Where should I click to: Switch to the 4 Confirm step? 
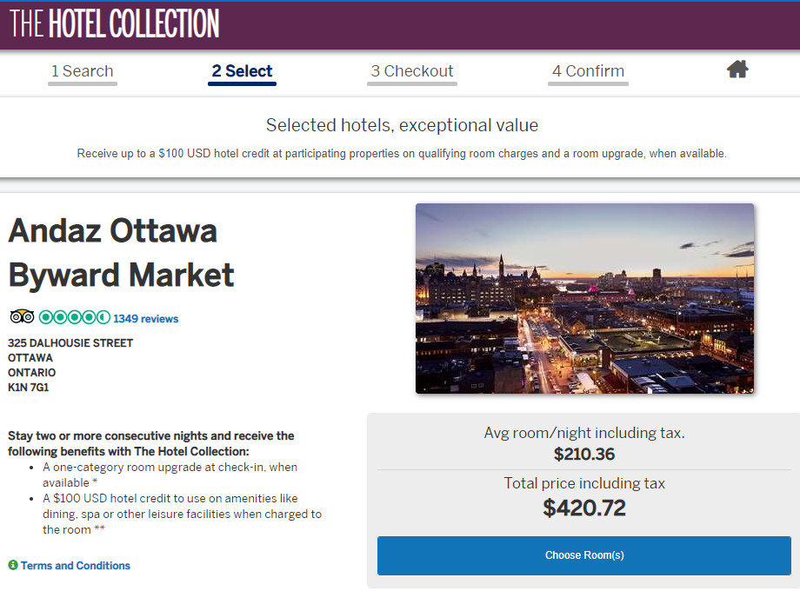588,70
